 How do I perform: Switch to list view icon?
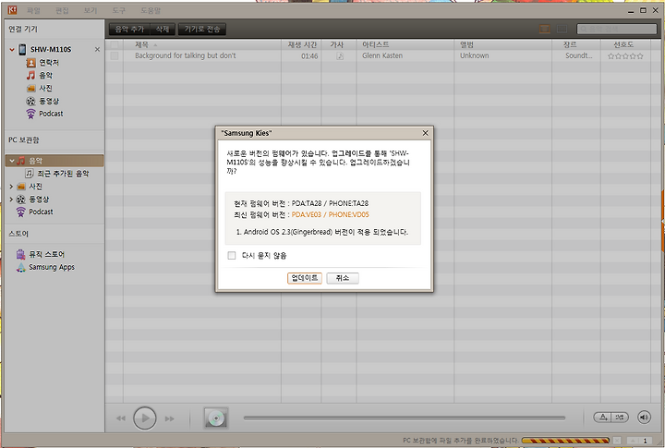click(x=545, y=29)
